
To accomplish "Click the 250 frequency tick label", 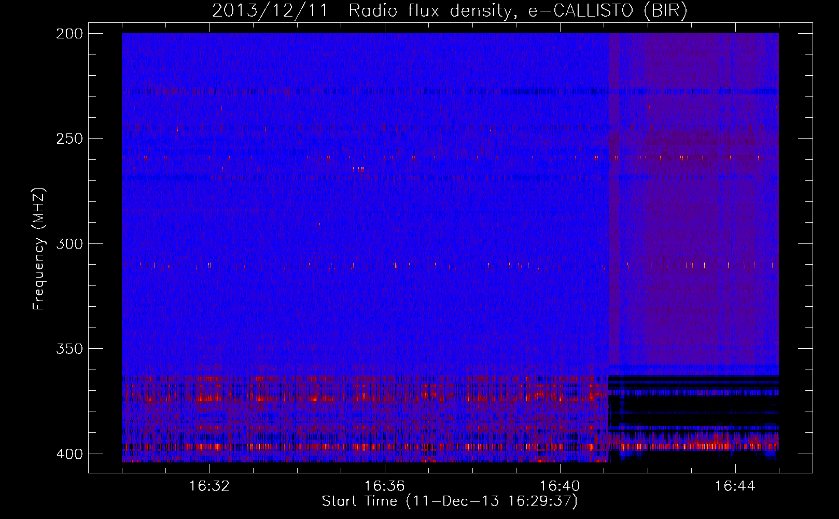I will 69,139.
